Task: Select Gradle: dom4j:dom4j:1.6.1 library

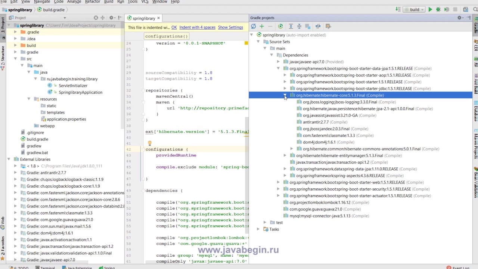Action: click(x=50, y=233)
